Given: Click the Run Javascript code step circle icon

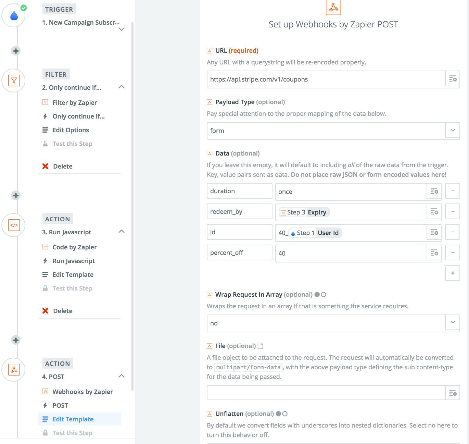Looking at the screenshot, I should tap(14, 225).
